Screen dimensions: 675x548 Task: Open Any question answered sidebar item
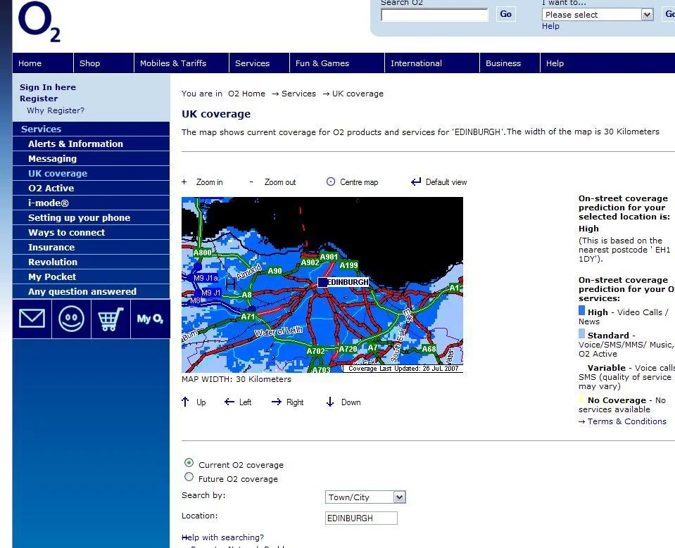92,292
